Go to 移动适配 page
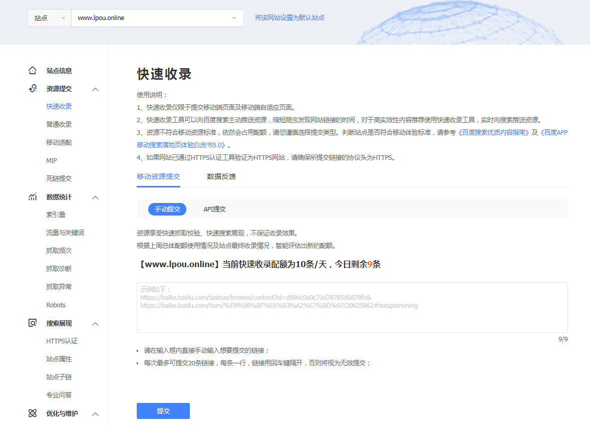590x425 pixels. coord(59,143)
